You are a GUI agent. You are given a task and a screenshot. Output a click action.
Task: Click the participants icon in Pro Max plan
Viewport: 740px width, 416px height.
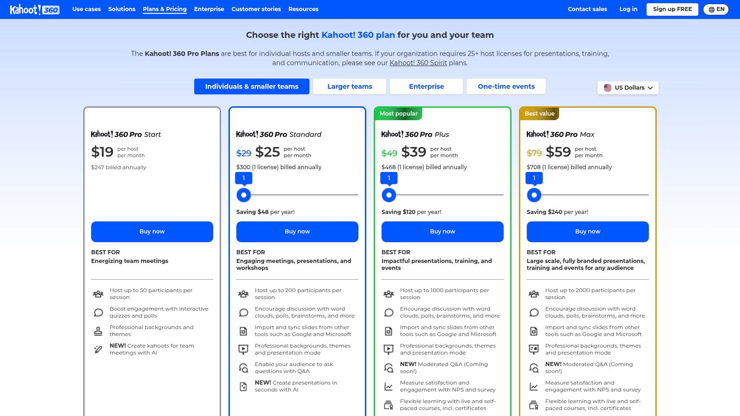coord(534,294)
